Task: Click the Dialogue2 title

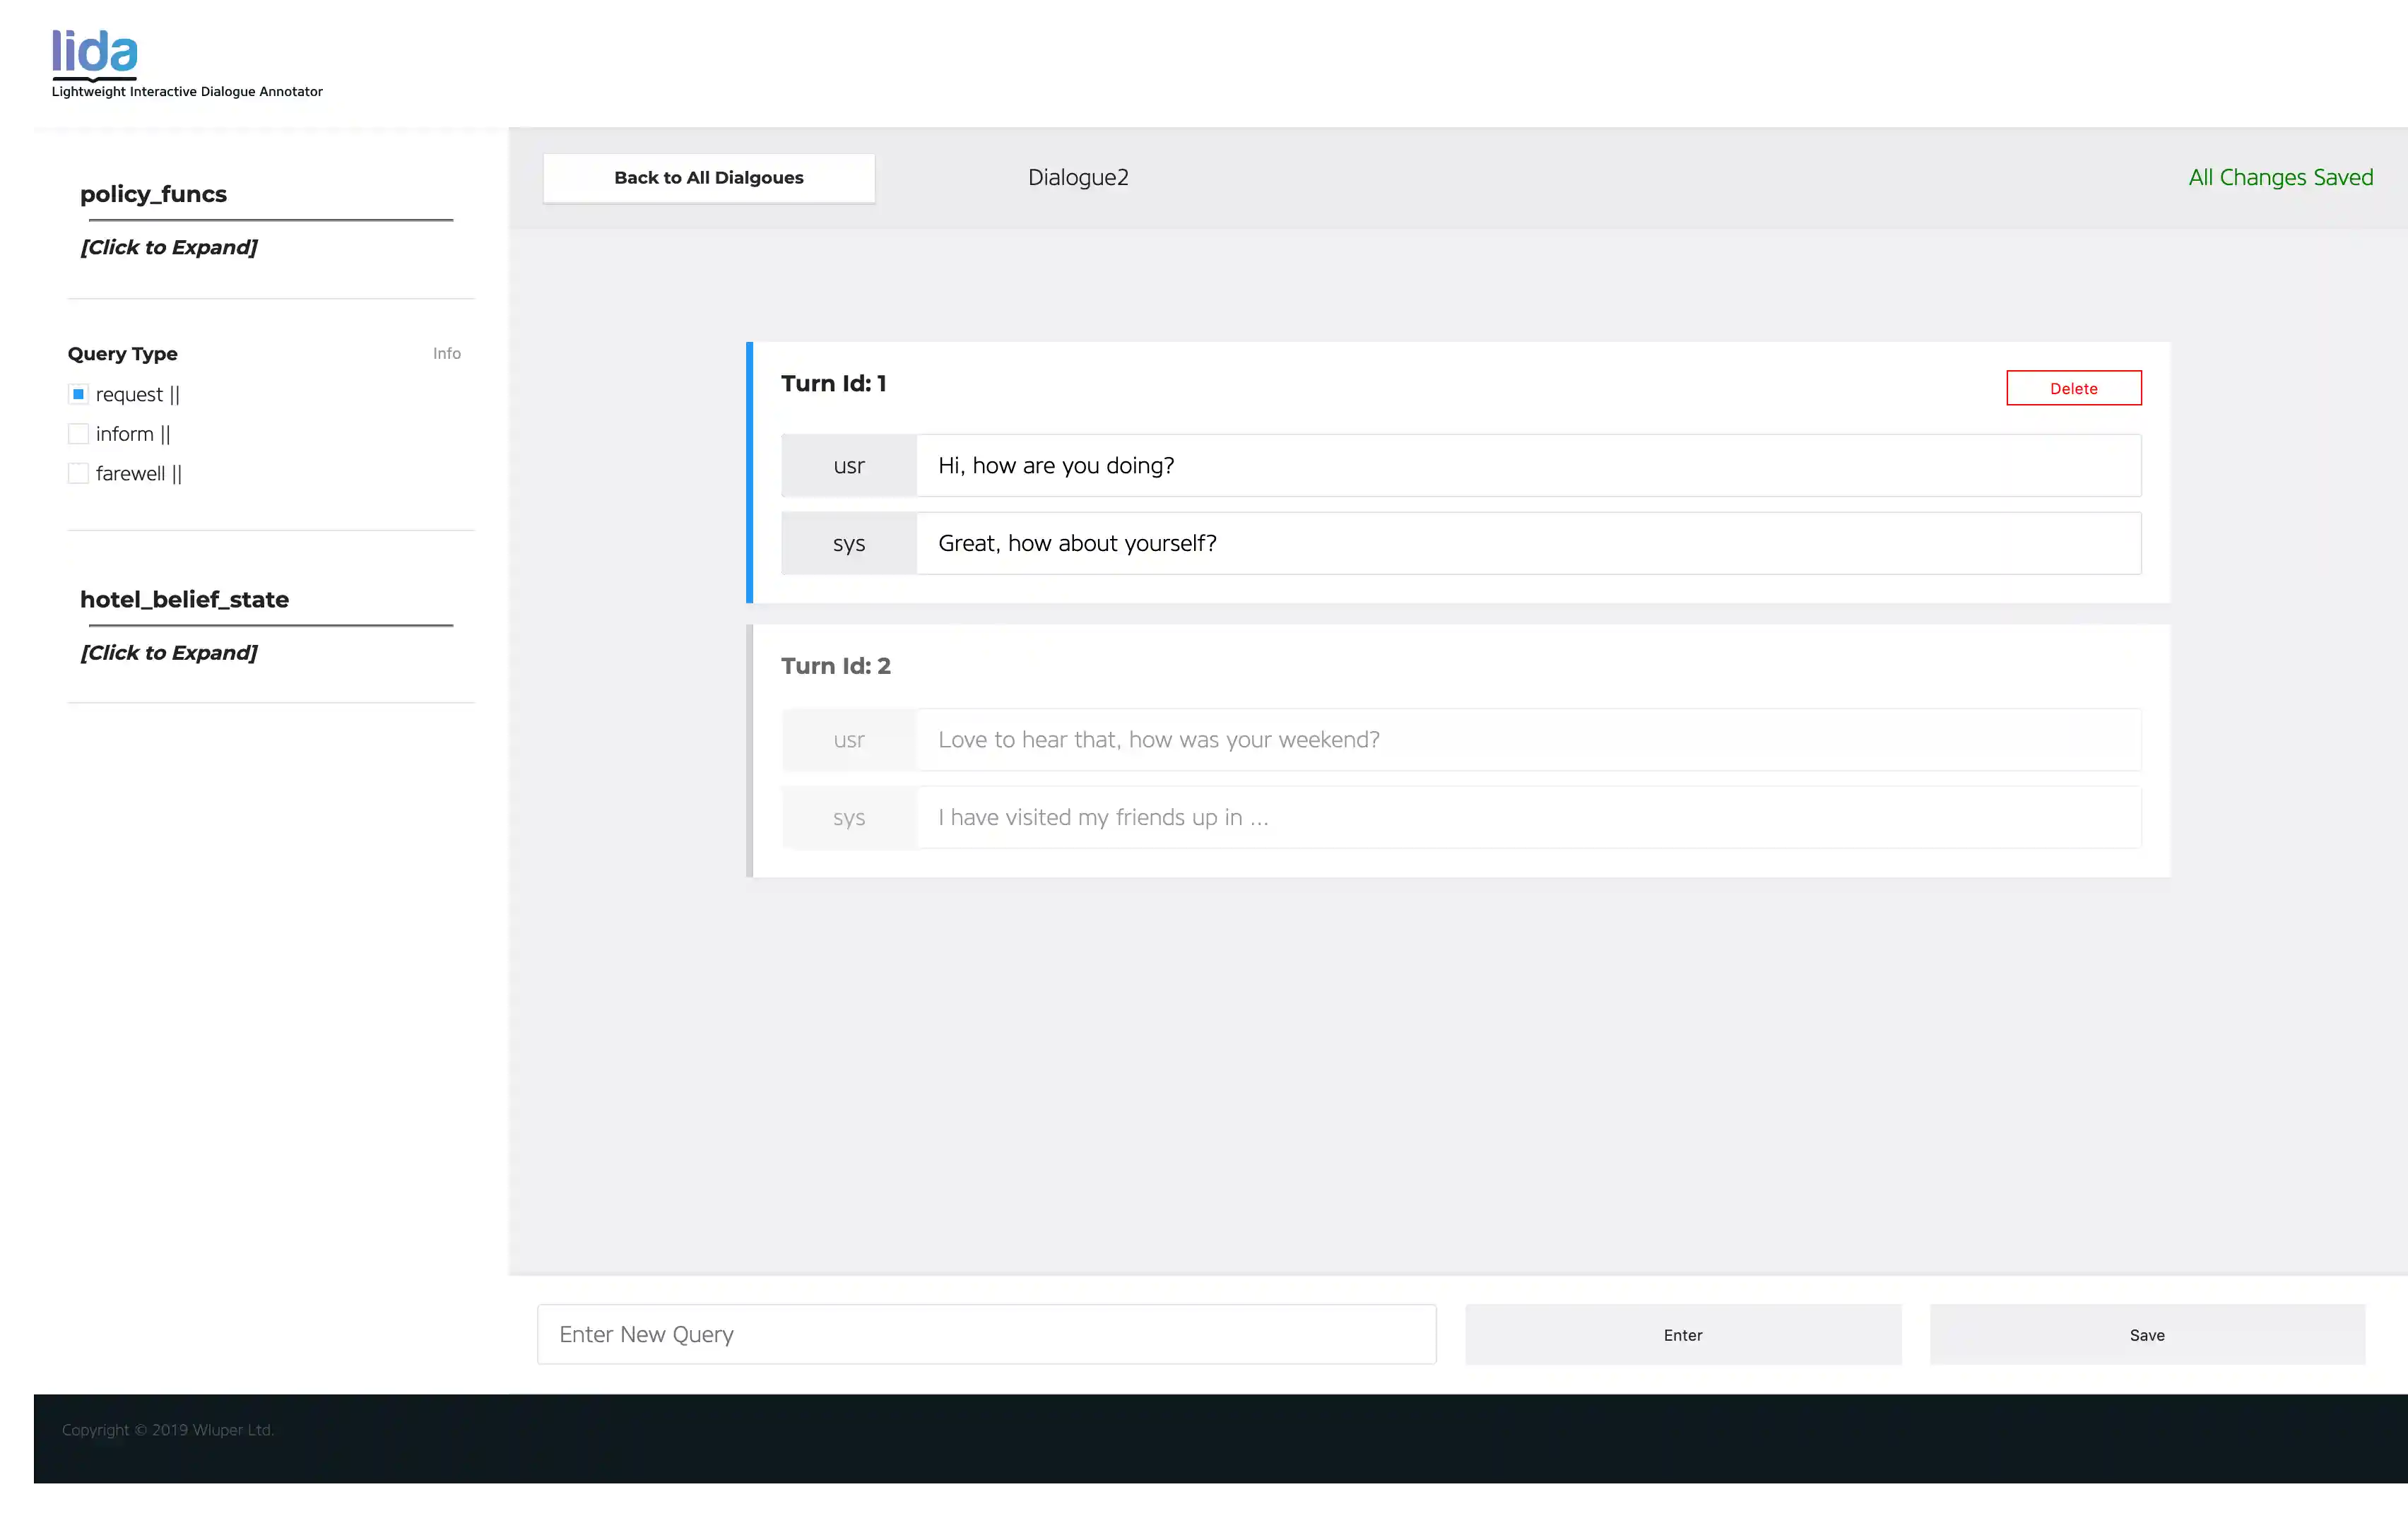Action: 1077,177
